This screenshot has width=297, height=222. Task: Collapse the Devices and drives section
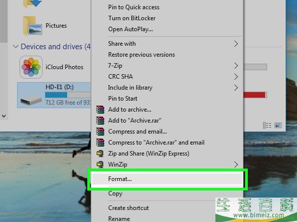pos(16,47)
